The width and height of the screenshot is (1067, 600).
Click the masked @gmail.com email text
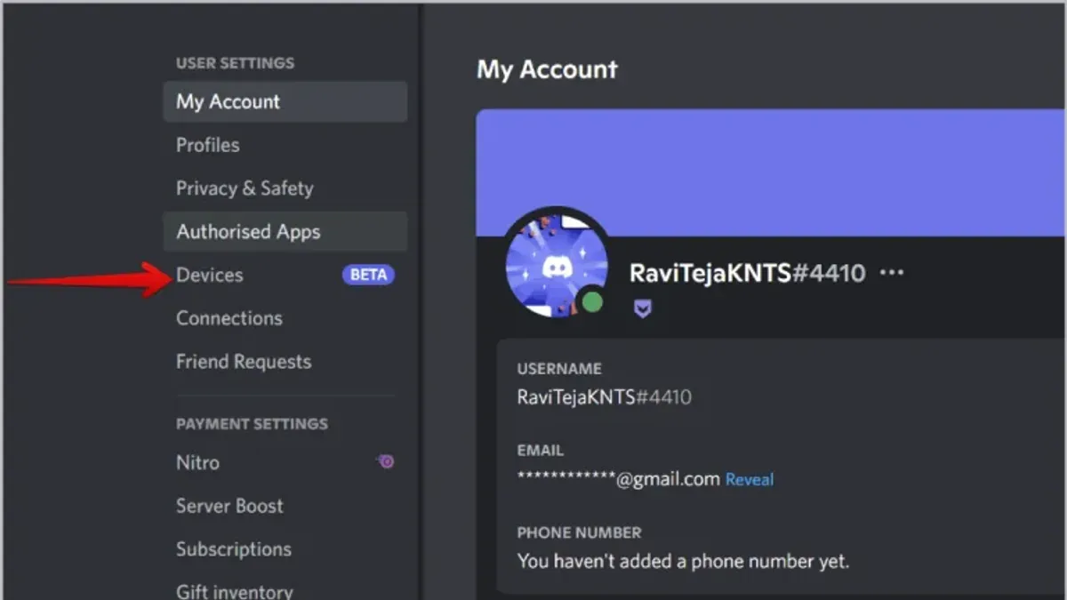[618, 479]
